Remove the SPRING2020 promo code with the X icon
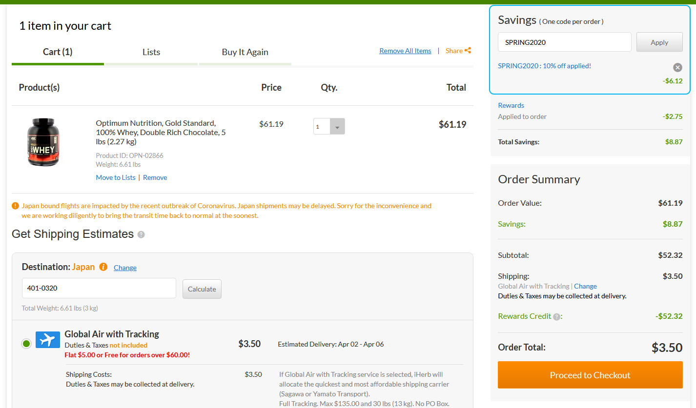Image resolution: width=696 pixels, height=408 pixels. [x=677, y=68]
